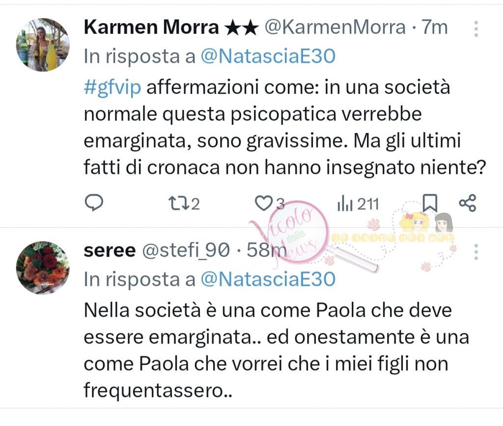Open seree's tweet text about Paola

pos(275,350)
